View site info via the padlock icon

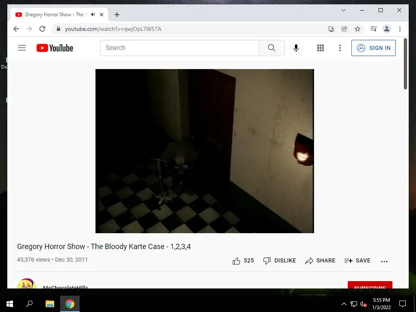coord(58,29)
